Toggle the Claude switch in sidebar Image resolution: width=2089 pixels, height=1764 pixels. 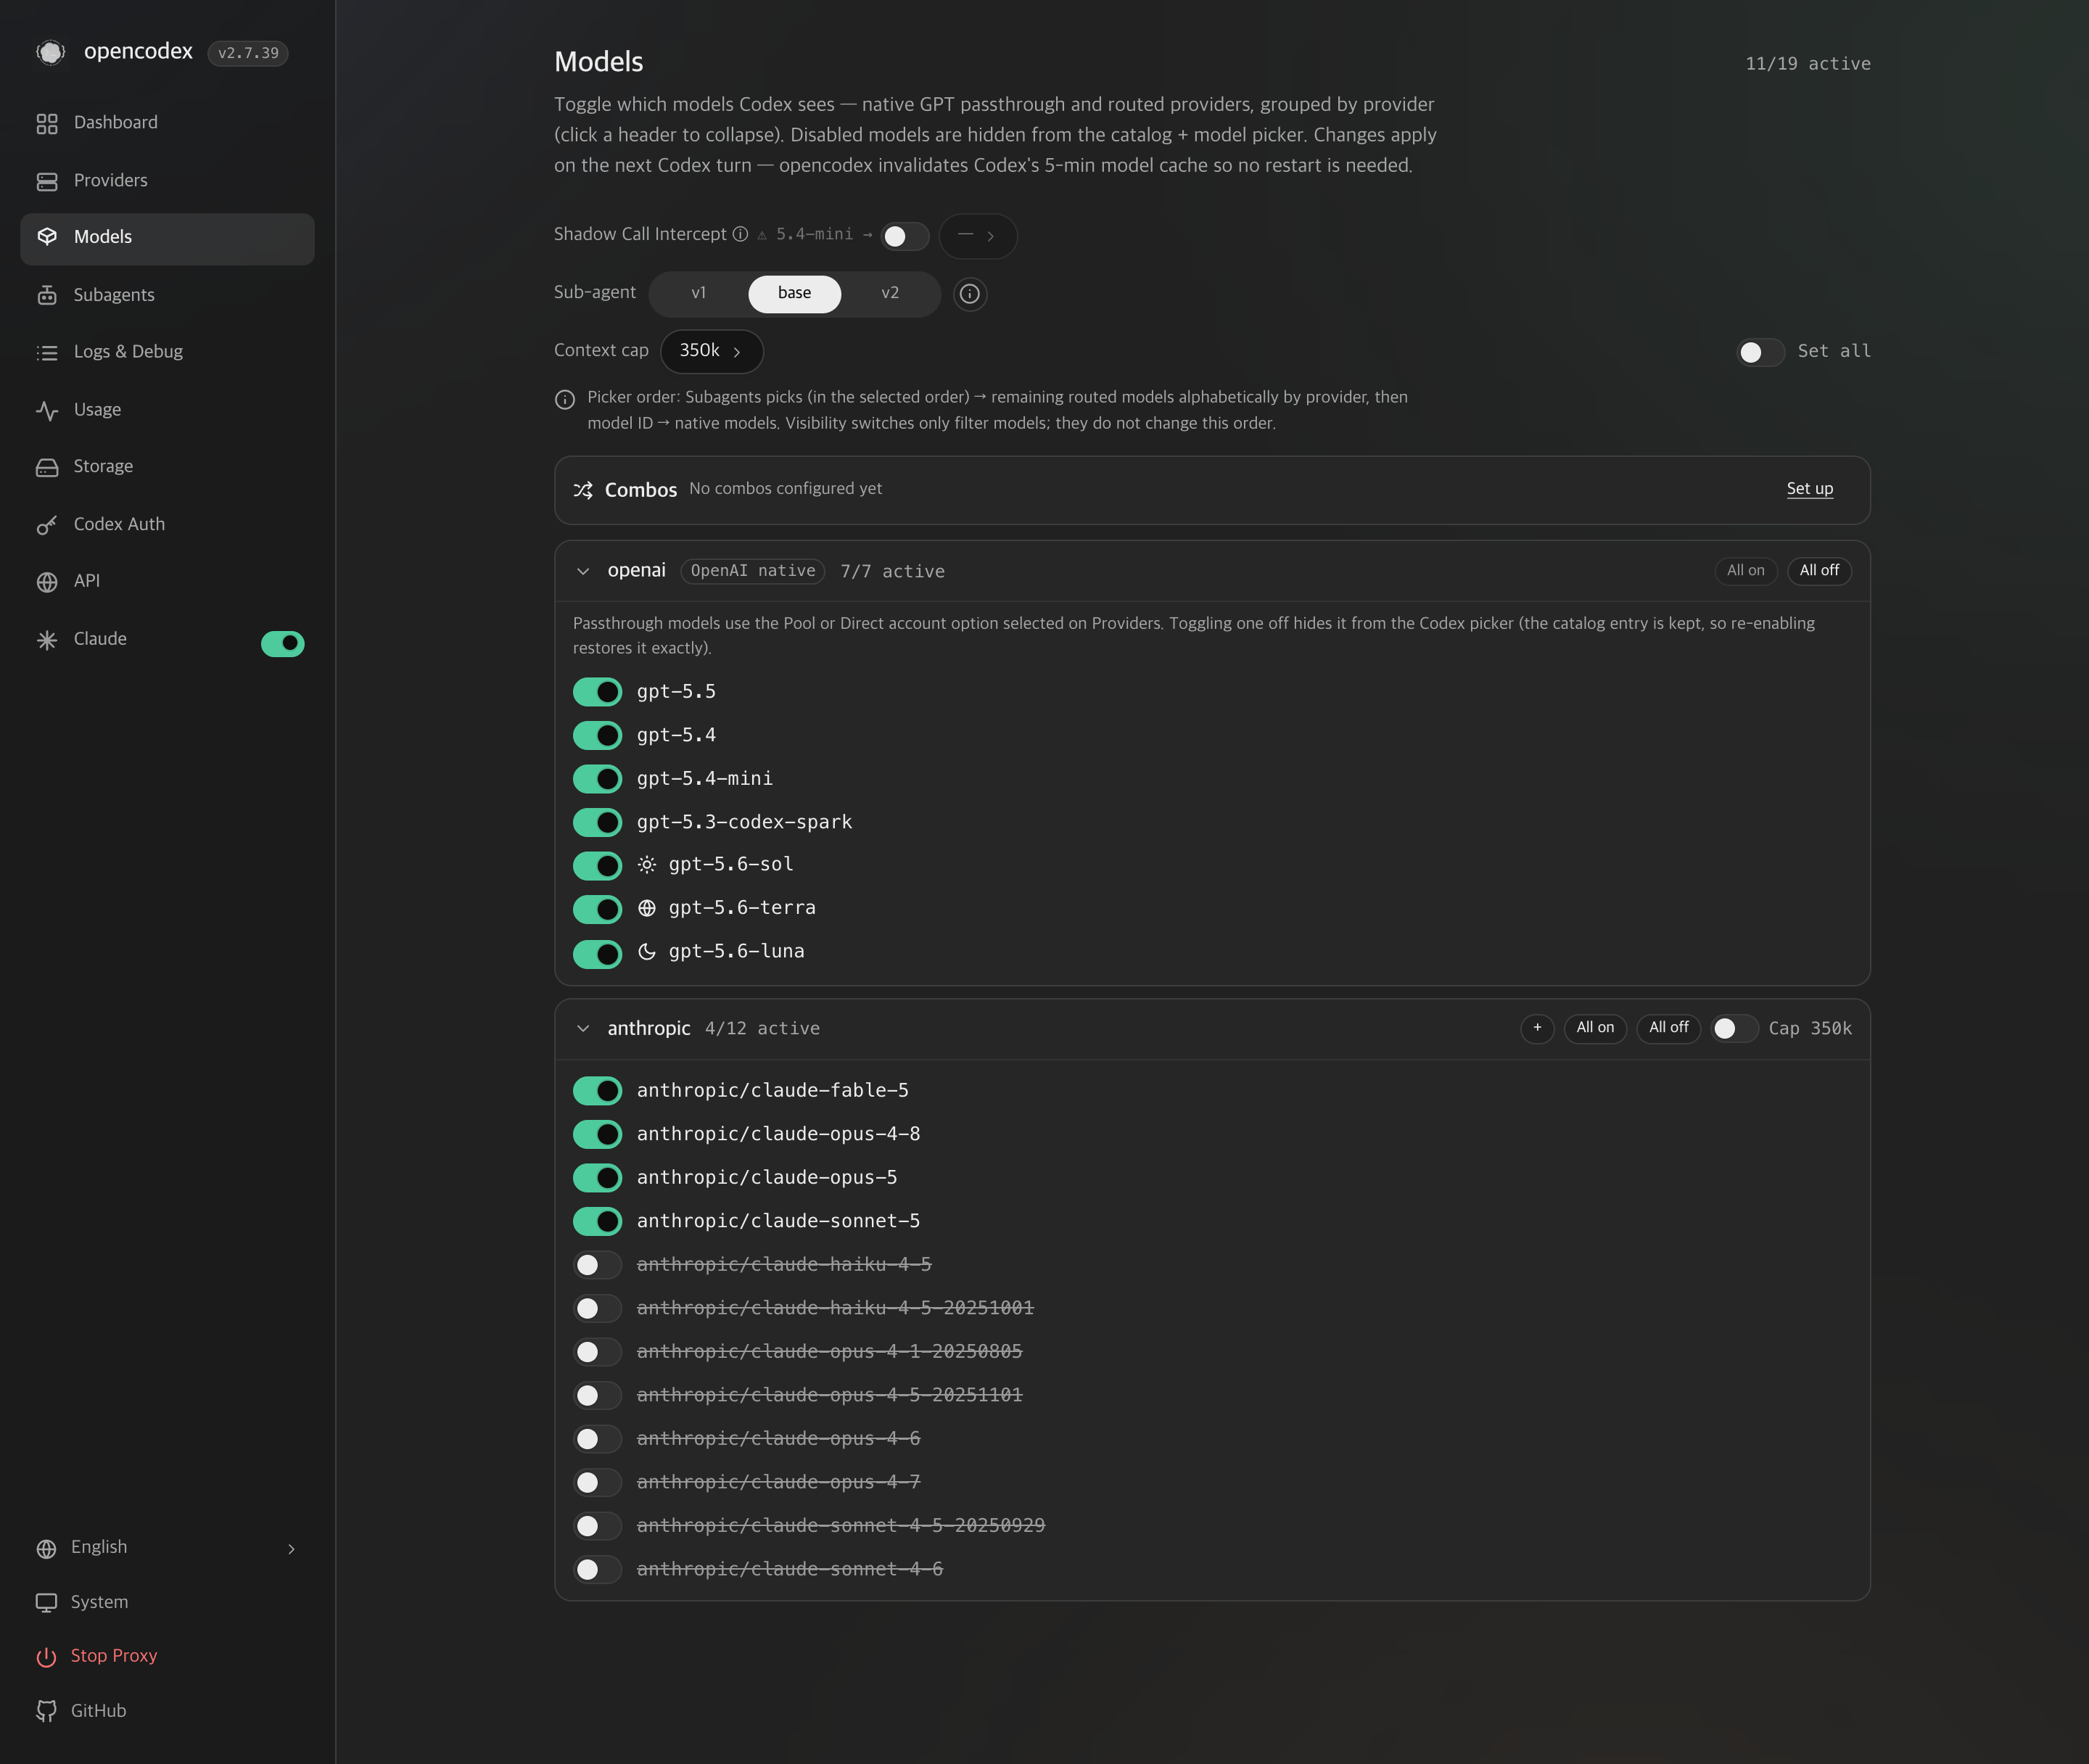(283, 643)
